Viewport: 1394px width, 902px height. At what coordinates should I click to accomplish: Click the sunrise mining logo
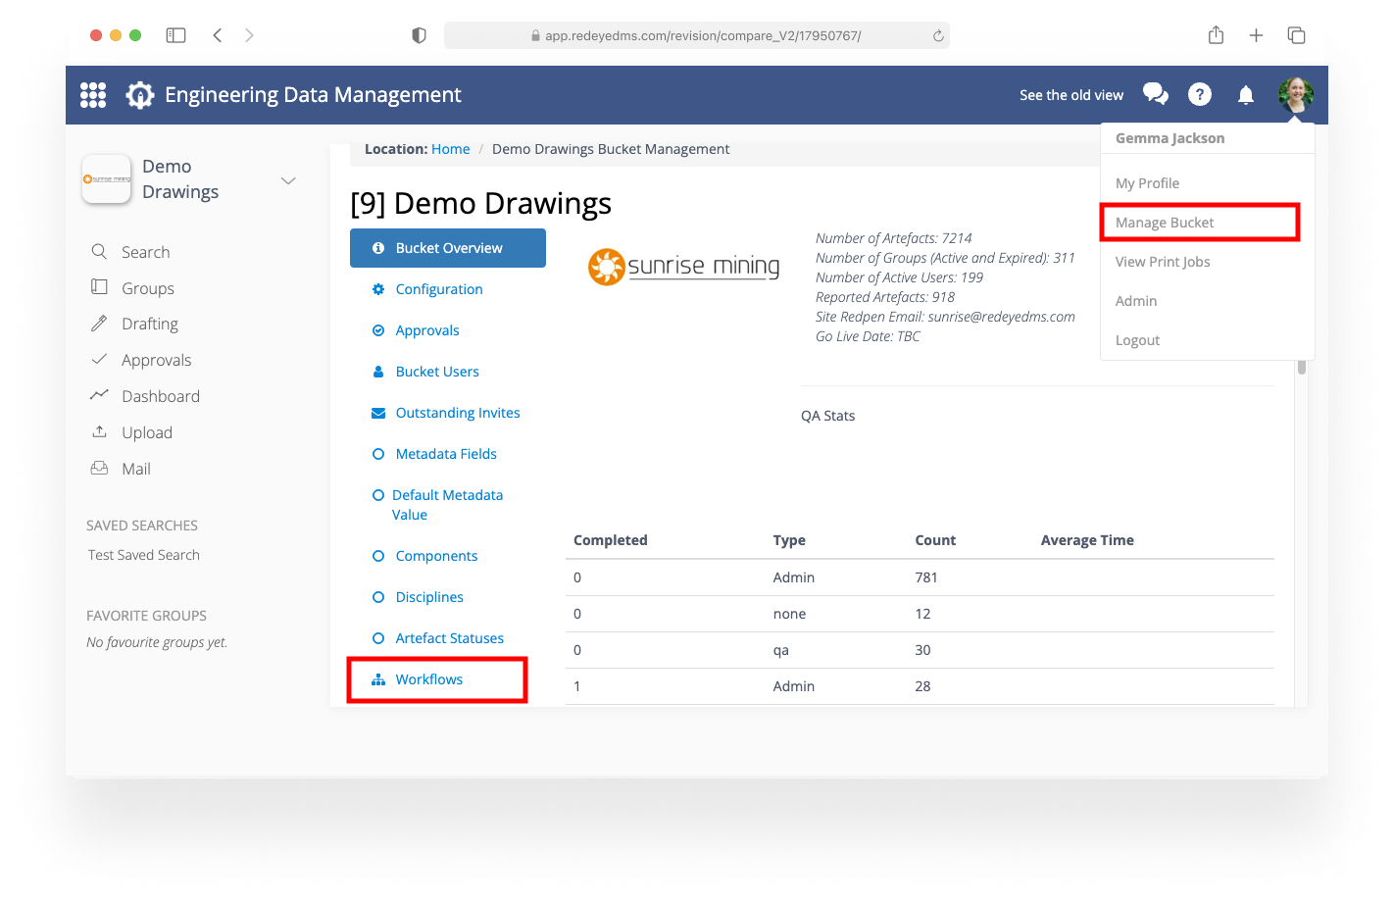(683, 267)
